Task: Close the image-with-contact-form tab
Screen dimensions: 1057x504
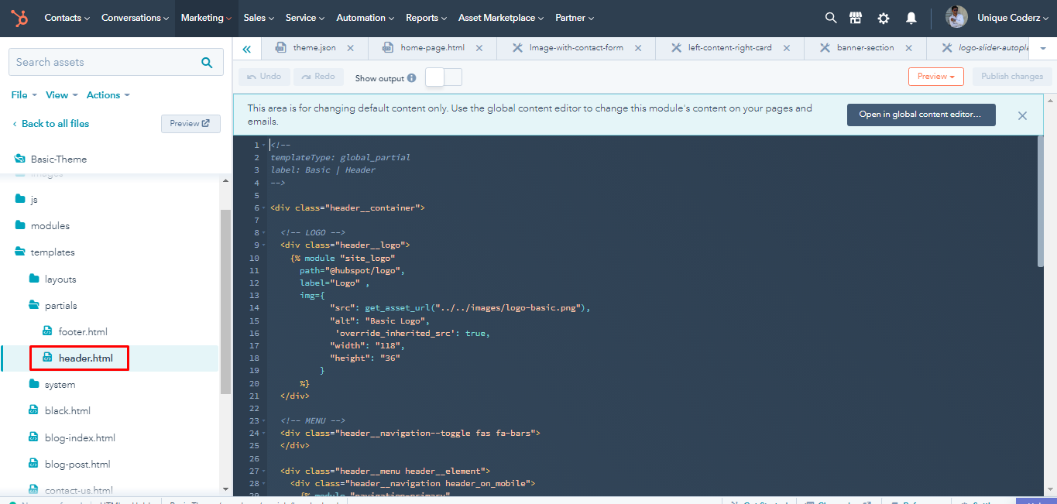Action: tap(638, 48)
